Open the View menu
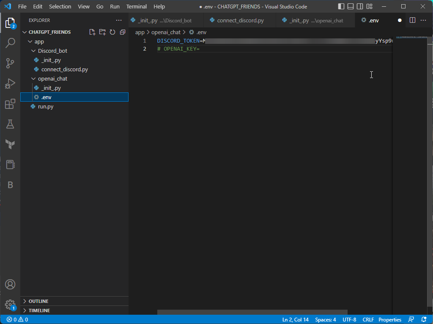The height and width of the screenshot is (324, 433). click(x=83, y=6)
